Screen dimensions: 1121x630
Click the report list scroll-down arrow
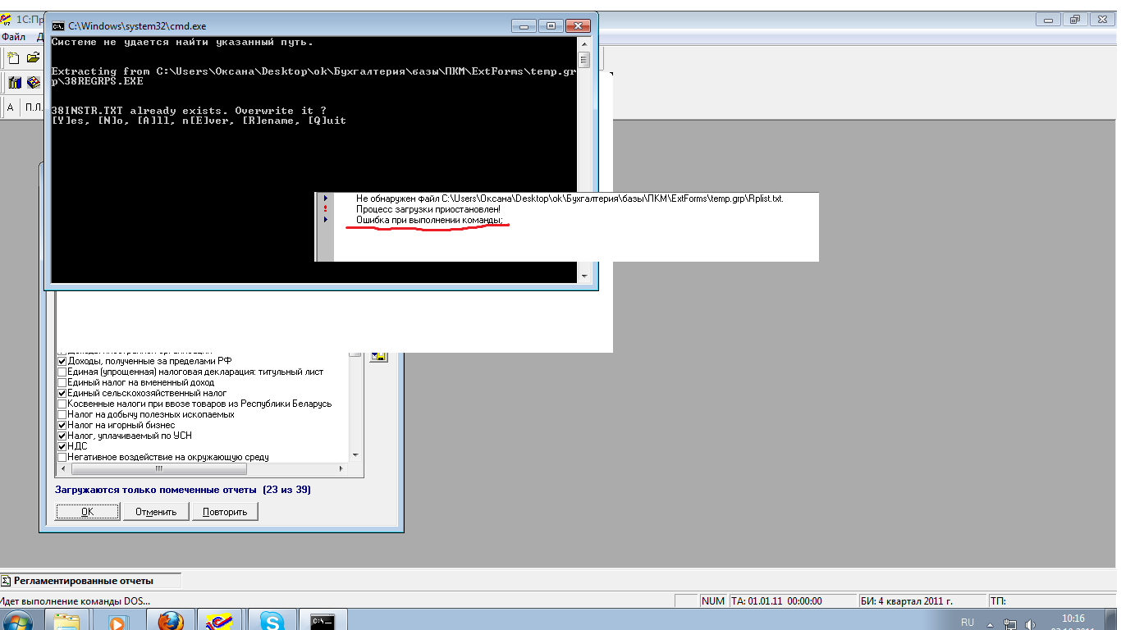[355, 455]
